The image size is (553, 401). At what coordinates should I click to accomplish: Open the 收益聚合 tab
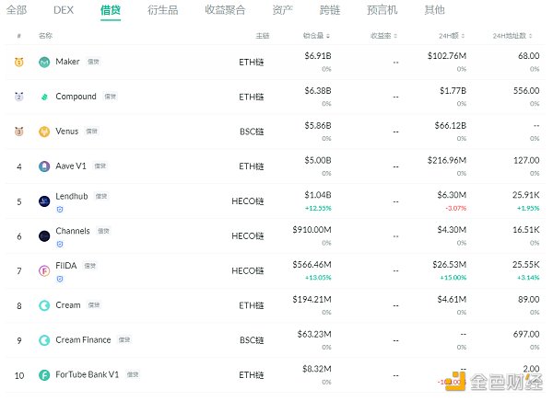(x=226, y=10)
